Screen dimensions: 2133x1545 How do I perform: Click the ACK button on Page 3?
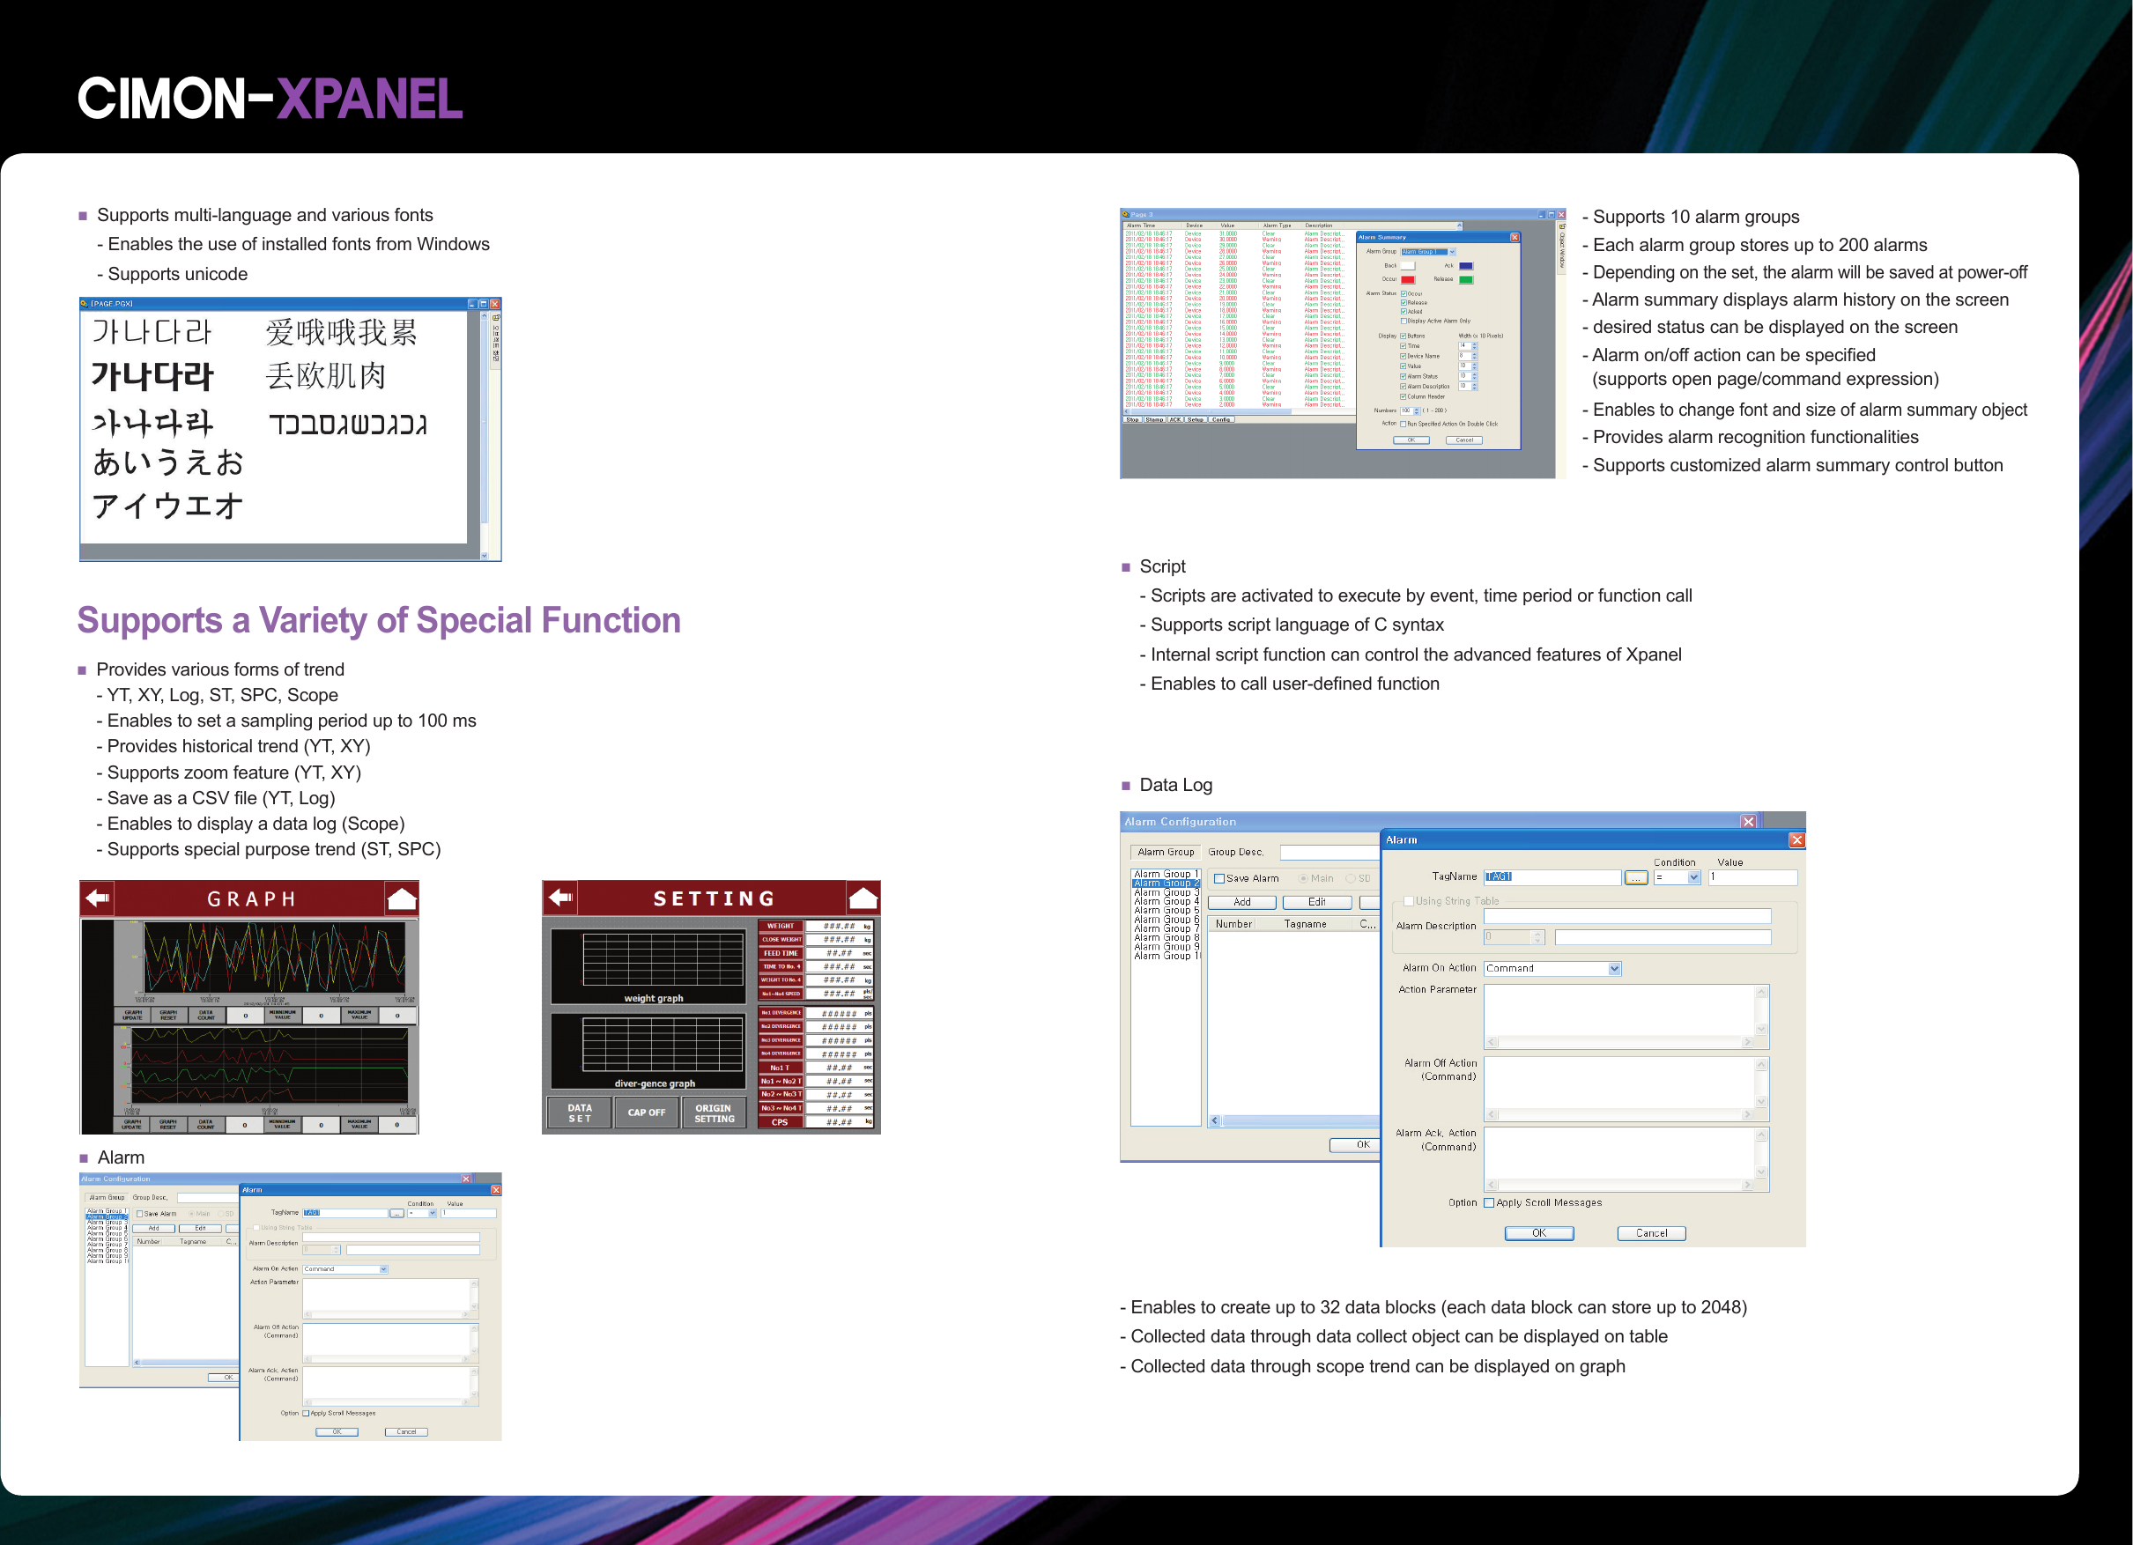tap(1175, 419)
